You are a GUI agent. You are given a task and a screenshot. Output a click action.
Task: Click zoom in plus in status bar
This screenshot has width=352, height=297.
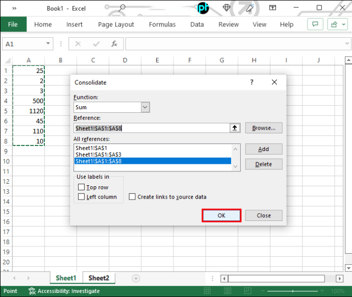[x=322, y=291]
